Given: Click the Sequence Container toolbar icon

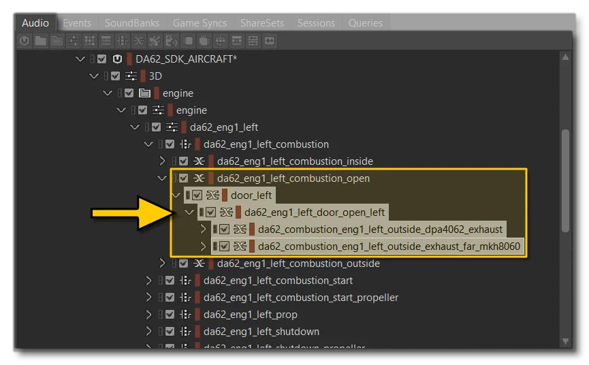Looking at the screenshot, I should click(106, 41).
